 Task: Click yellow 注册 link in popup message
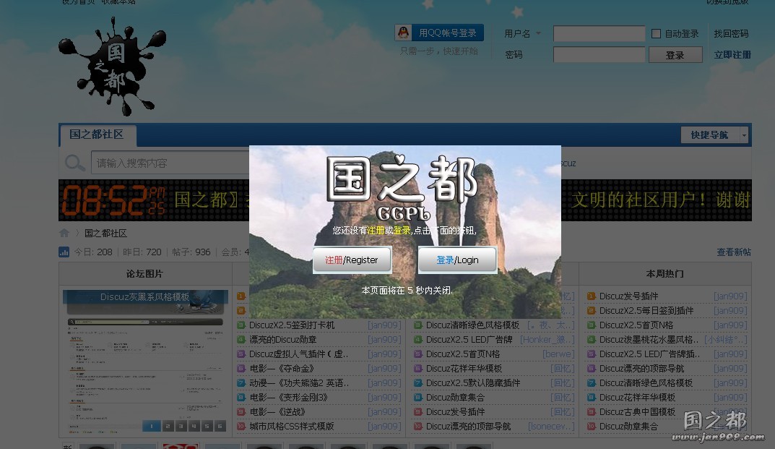376,231
